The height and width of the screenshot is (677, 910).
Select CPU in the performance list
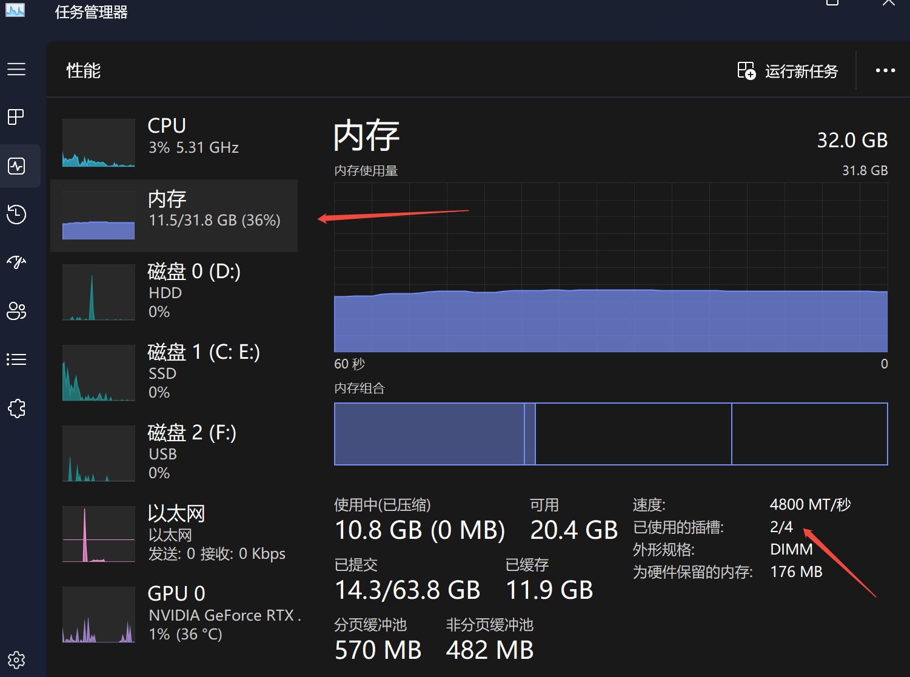[174, 142]
